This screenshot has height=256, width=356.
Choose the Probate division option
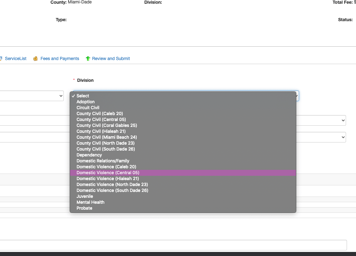click(84, 208)
